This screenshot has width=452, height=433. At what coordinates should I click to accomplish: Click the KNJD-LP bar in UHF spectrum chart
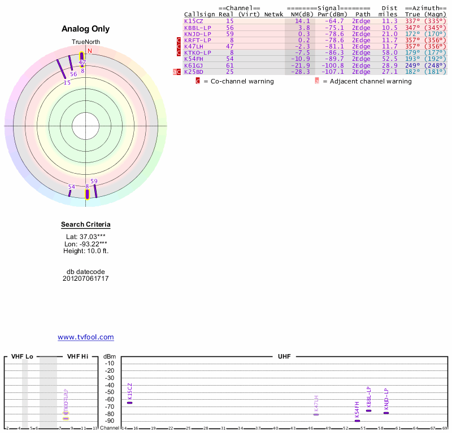coord(386,413)
